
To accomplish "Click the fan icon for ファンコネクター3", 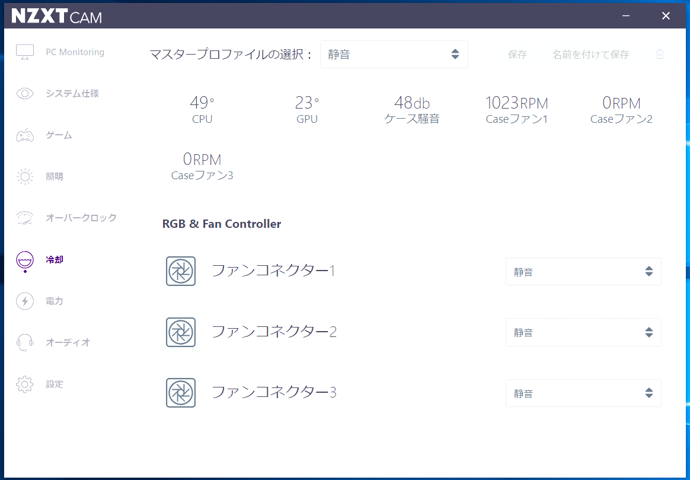I will click(181, 392).
